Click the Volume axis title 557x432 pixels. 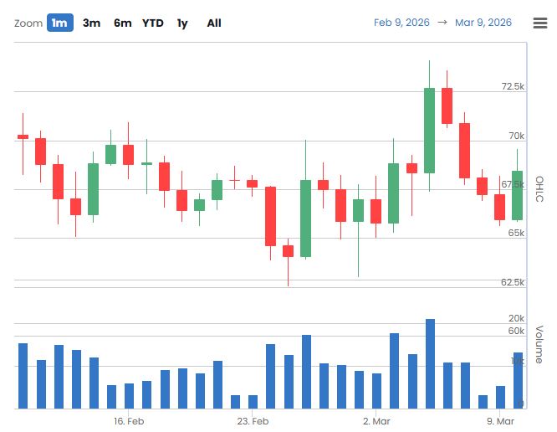click(x=539, y=343)
